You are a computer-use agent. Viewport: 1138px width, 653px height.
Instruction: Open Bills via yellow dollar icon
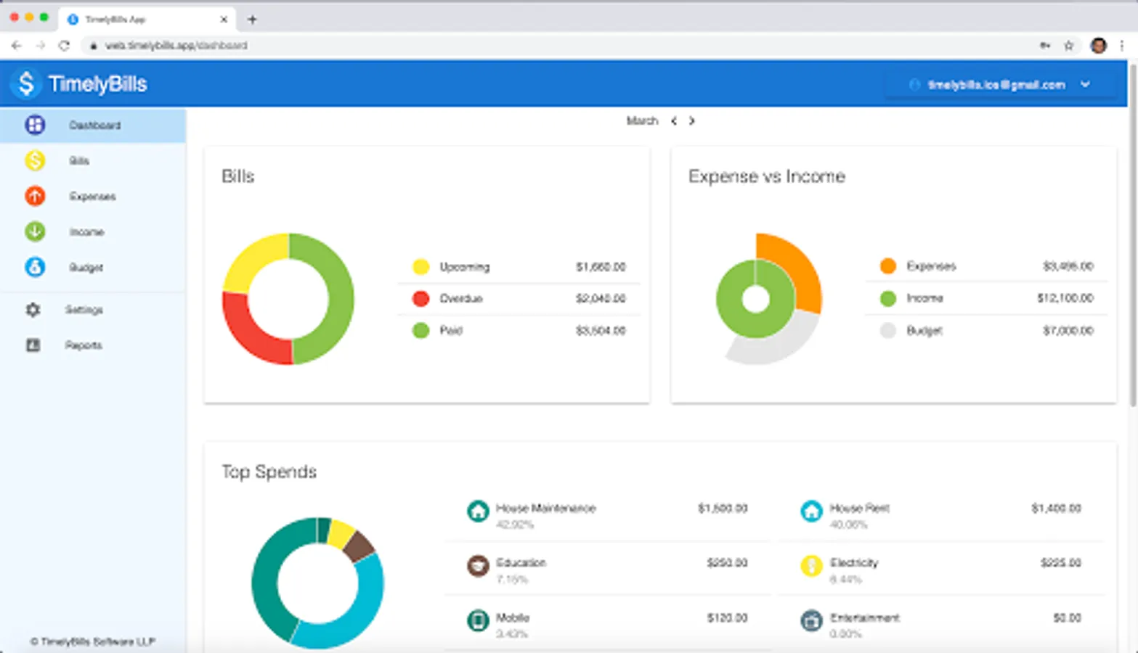click(35, 160)
